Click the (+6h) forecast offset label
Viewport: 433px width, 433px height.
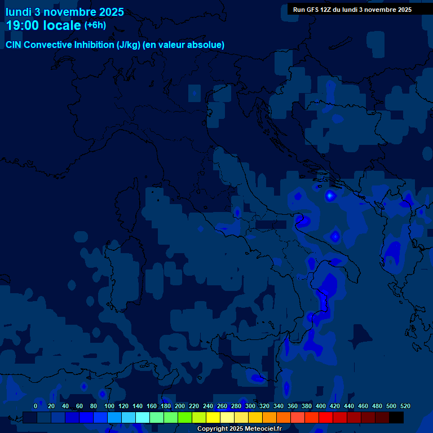tap(95, 25)
